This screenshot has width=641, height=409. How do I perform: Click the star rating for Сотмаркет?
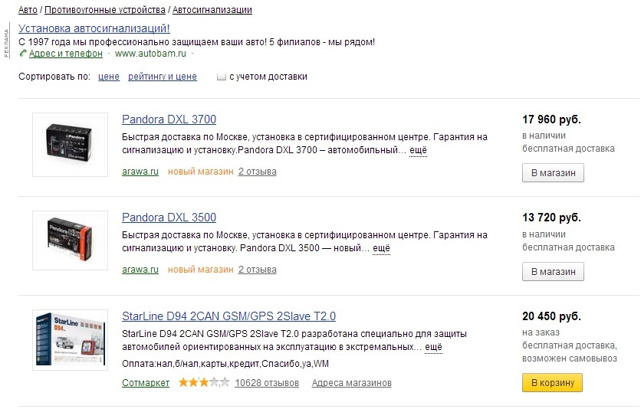coord(204,383)
